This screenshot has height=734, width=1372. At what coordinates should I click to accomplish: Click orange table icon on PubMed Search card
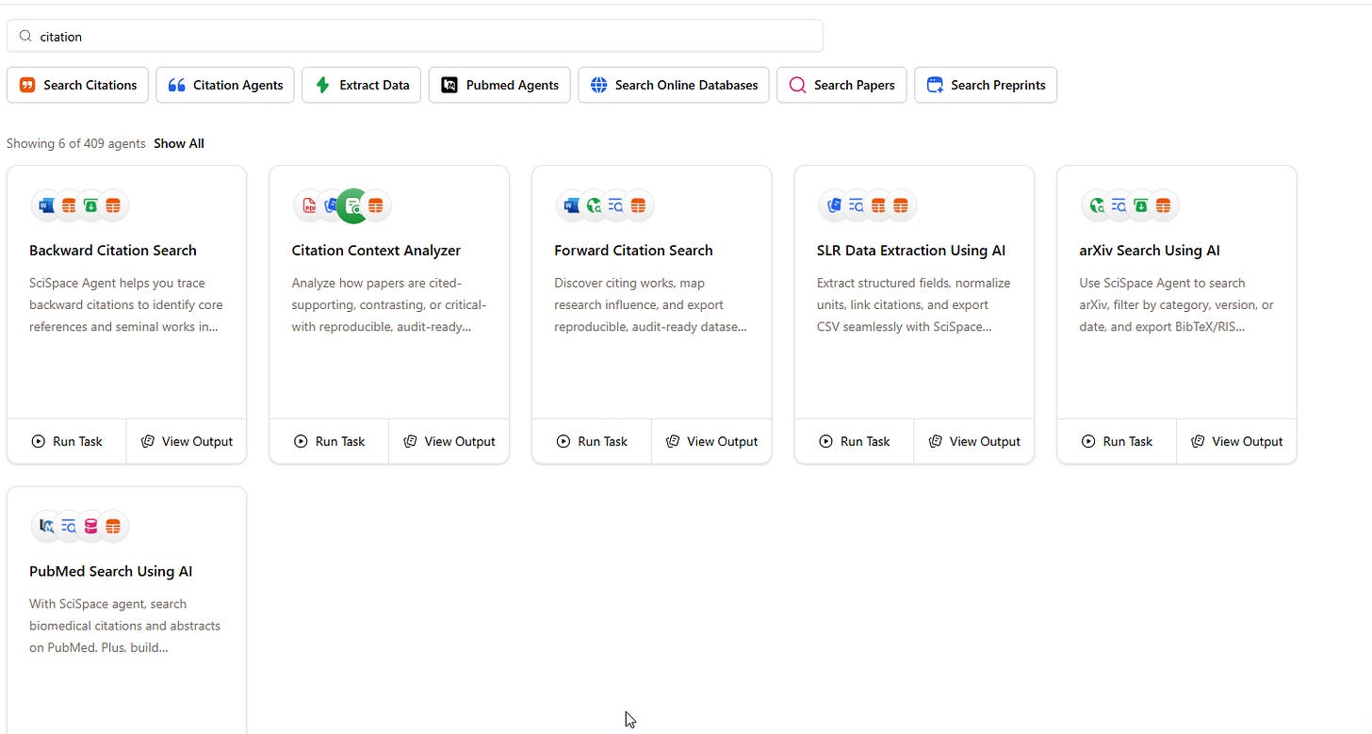point(113,527)
